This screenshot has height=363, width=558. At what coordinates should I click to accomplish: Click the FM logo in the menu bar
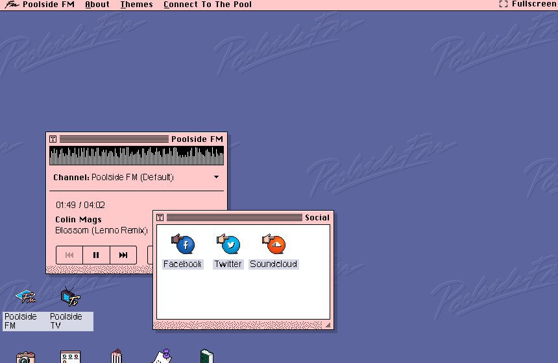12,5
